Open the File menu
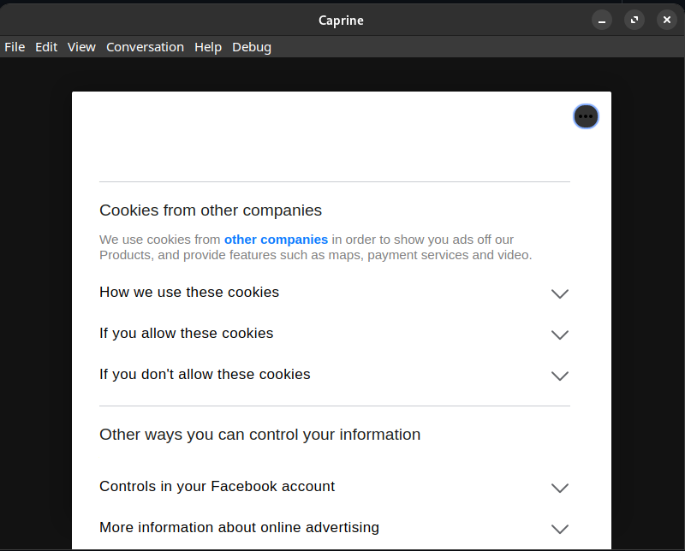Viewport: 685px width, 551px height. pos(15,47)
